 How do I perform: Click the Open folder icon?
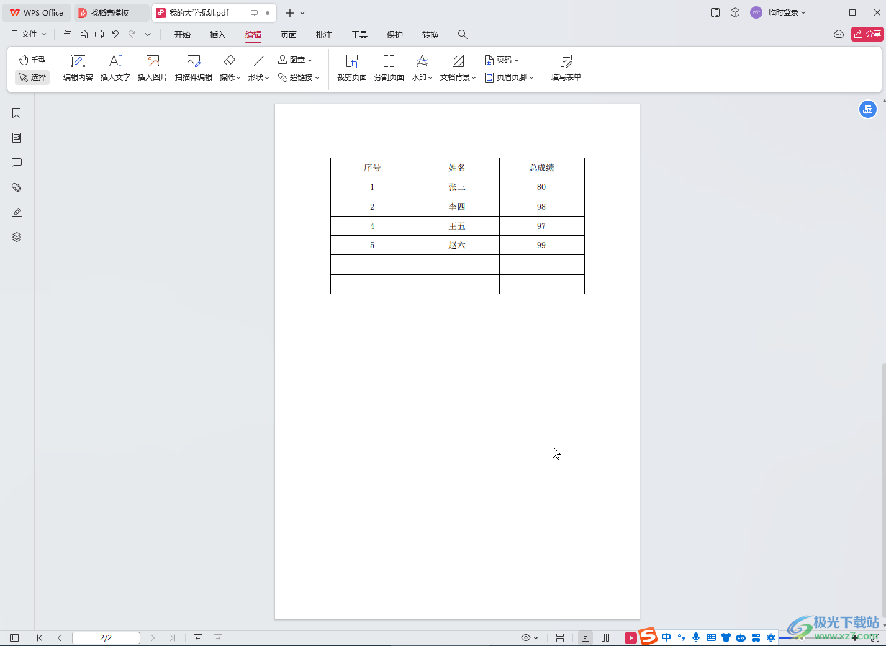point(67,34)
